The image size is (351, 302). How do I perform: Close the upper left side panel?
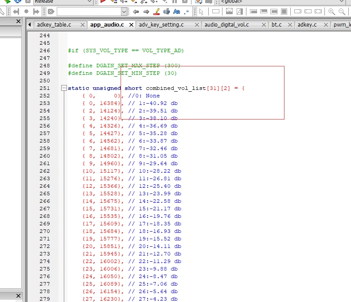tap(18, 21)
